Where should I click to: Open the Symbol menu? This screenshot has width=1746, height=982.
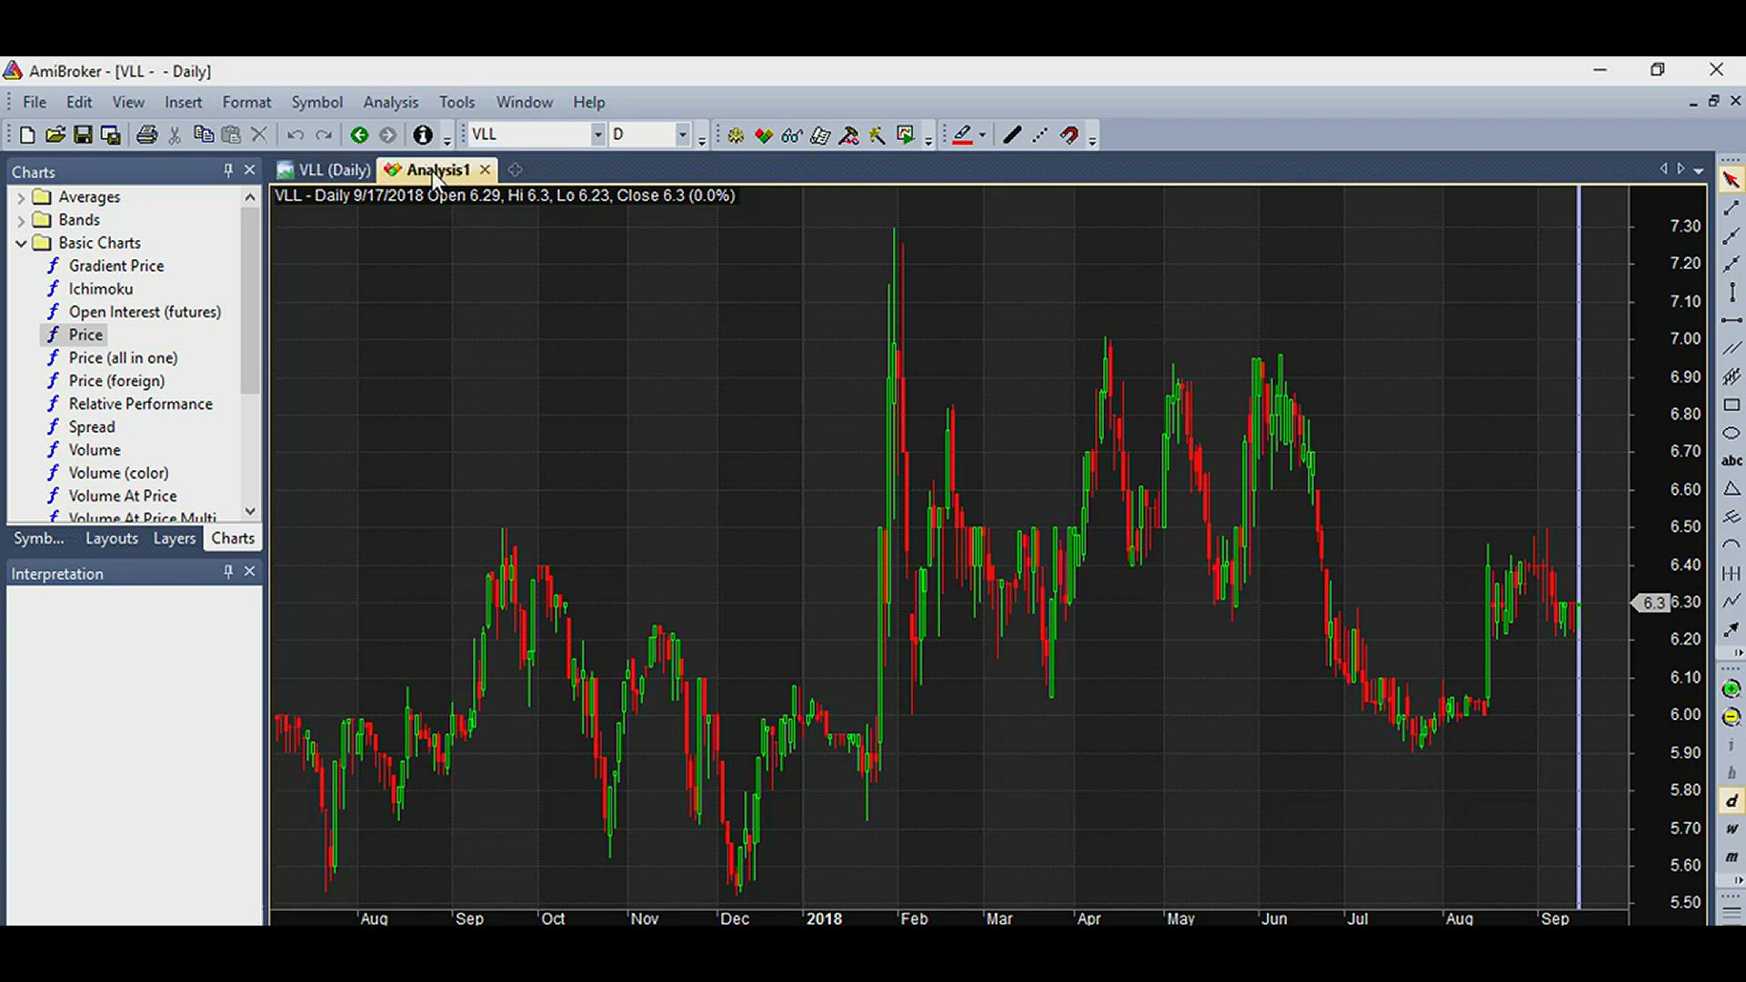pyautogui.click(x=317, y=102)
